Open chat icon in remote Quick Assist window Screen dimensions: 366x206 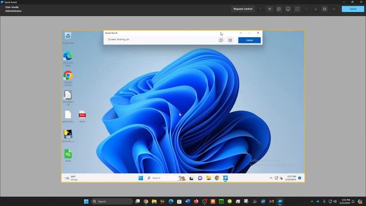point(221,40)
